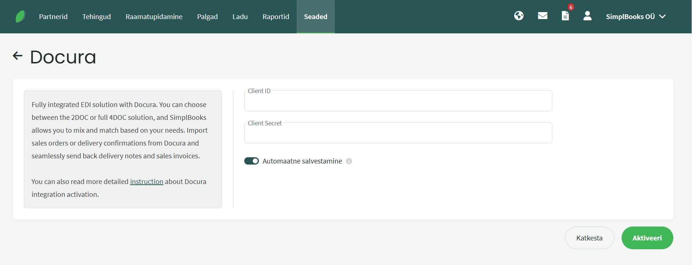Open the document notifications icon with badge
692x265 pixels.
click(565, 16)
